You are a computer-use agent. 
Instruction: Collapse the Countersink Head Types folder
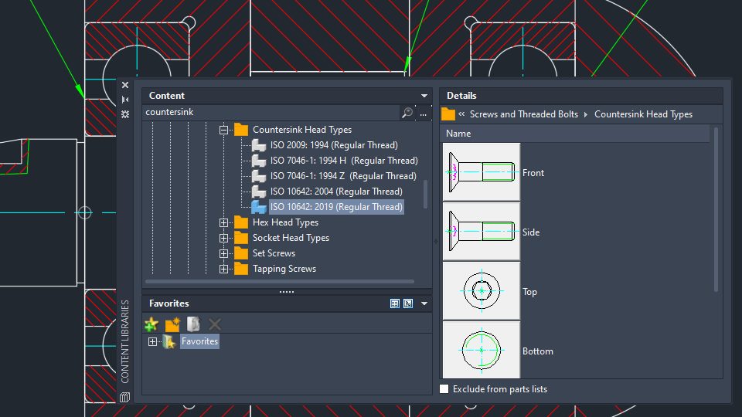pyautogui.click(x=224, y=130)
